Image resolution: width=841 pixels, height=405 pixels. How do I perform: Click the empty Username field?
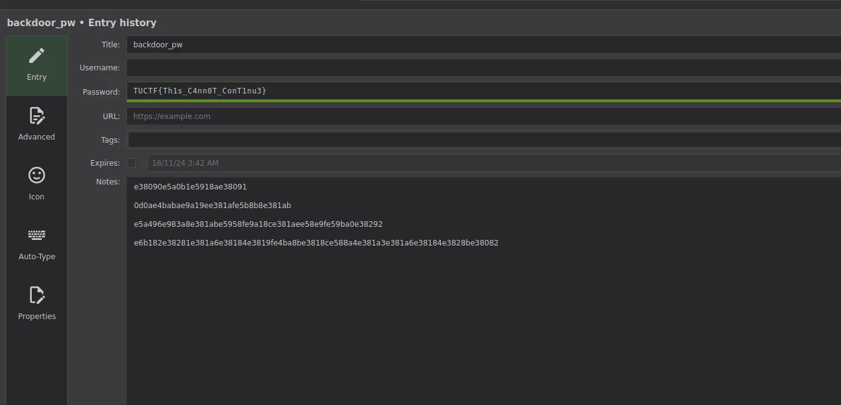483,68
